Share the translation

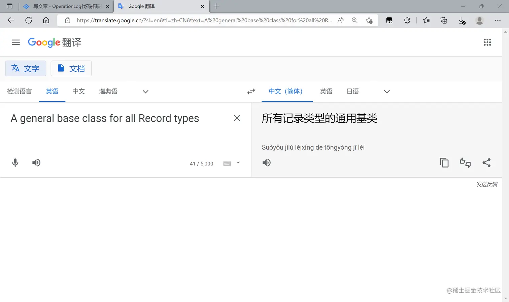coord(486,163)
